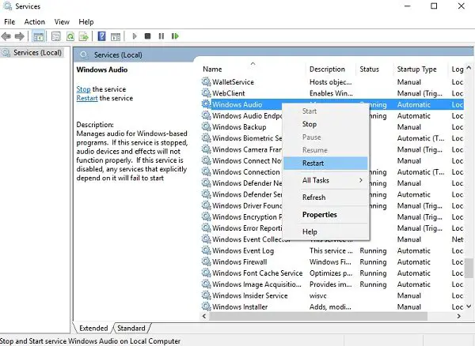Click the Export List toolbar icon
The image size is (475, 346).
[x=84, y=36]
